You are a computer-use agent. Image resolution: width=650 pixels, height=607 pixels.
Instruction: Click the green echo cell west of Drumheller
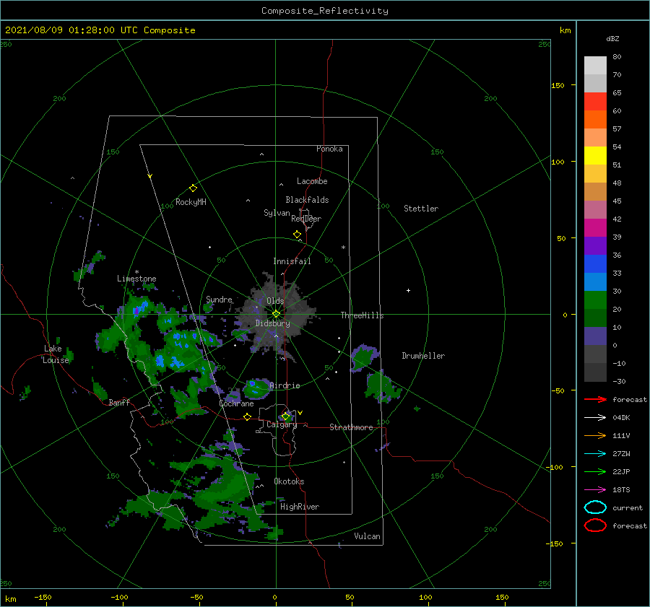pos(364,357)
